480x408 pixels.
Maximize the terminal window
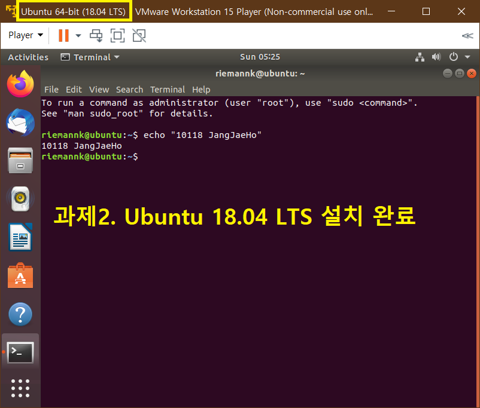[460, 73]
